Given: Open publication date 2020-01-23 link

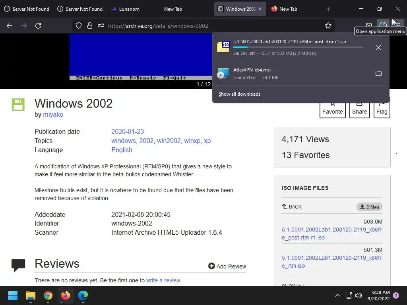Looking at the screenshot, I should pyautogui.click(x=128, y=132).
